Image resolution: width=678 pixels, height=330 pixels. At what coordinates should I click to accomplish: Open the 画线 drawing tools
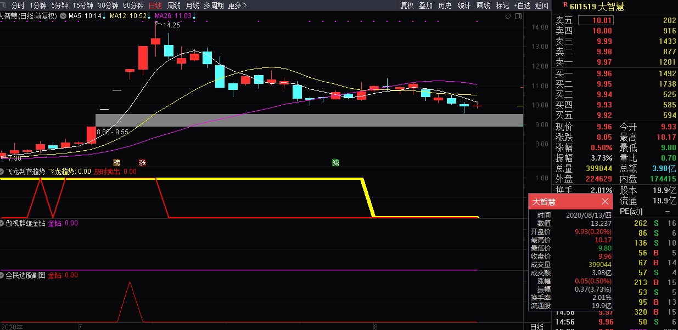(483, 5)
